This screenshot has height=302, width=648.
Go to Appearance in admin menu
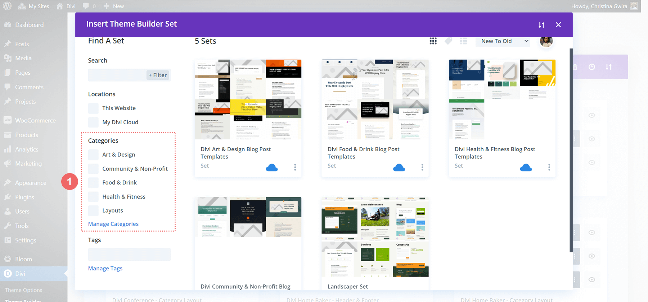(x=31, y=182)
